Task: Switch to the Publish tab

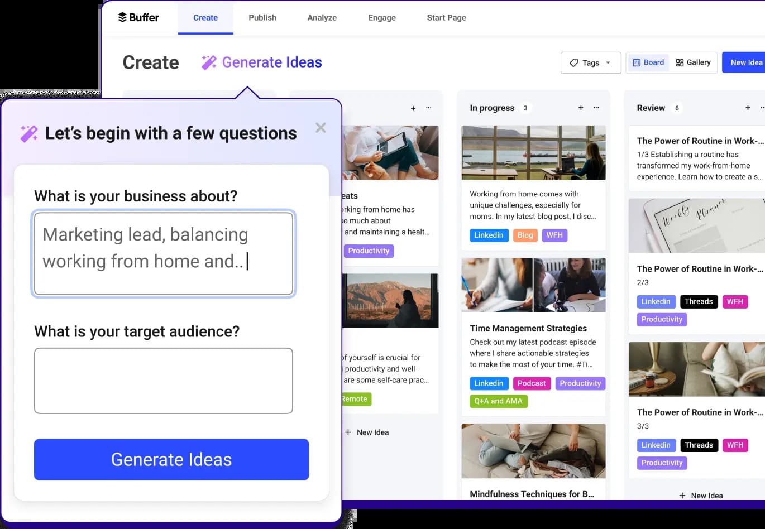Action: pyautogui.click(x=262, y=17)
